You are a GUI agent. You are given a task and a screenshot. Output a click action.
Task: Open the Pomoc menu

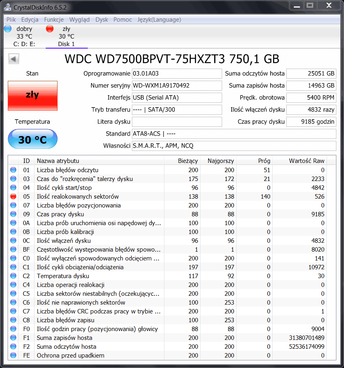click(123, 20)
